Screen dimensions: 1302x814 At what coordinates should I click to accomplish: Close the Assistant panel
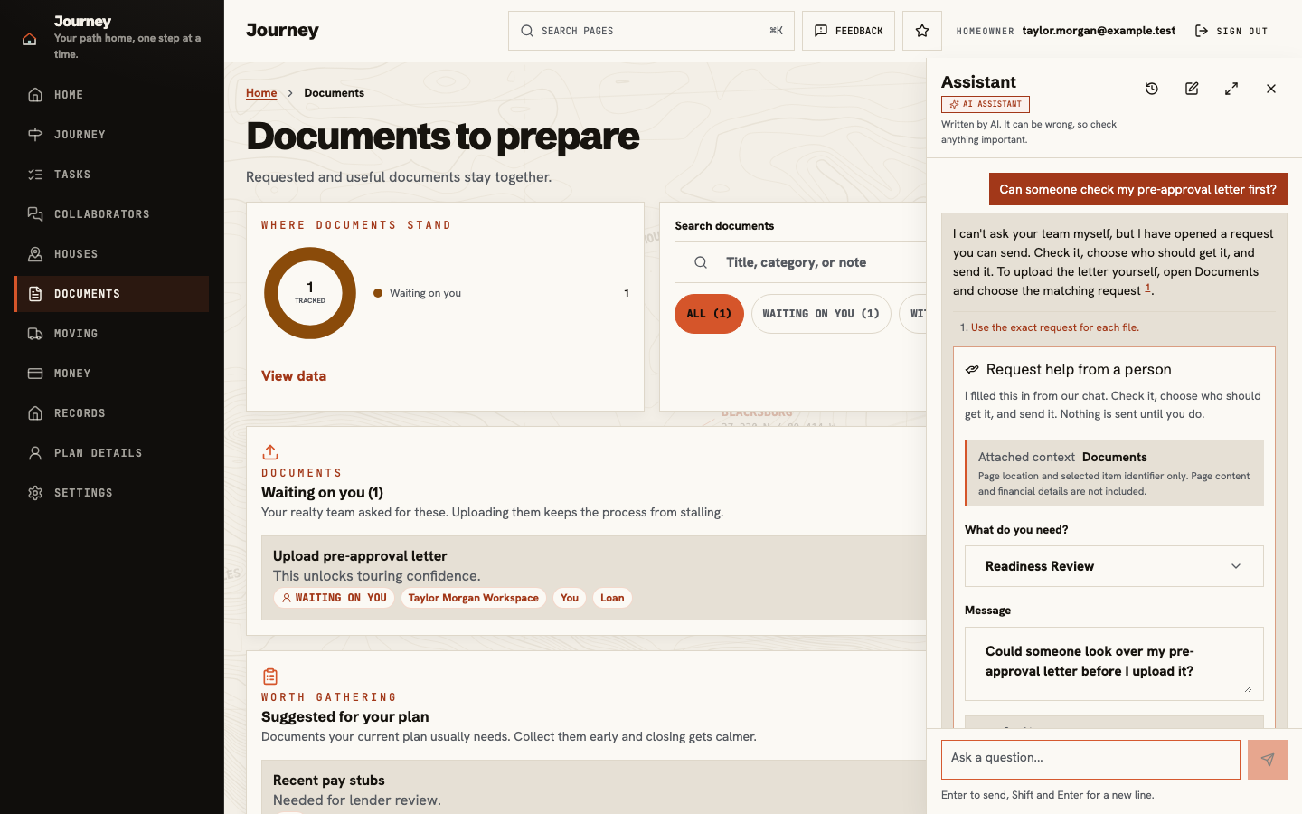tap(1271, 89)
